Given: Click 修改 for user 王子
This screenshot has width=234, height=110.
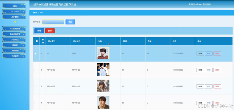Looking at the screenshot, I should coord(209,53).
